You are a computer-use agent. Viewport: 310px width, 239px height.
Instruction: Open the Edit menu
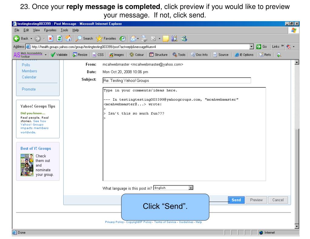(x=26, y=30)
